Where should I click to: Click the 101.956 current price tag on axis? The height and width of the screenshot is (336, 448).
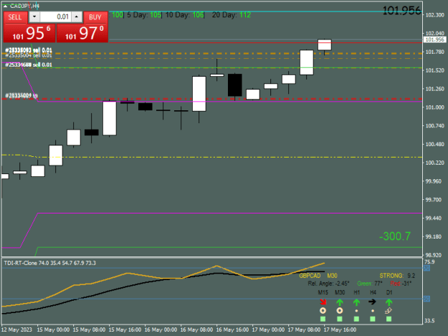click(434, 39)
